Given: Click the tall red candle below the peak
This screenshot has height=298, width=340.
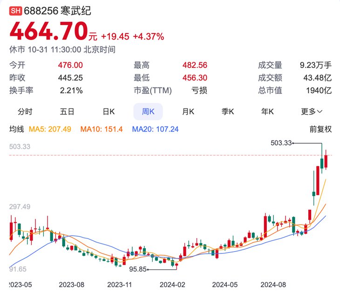Looking at the screenshot, I should point(318,180).
